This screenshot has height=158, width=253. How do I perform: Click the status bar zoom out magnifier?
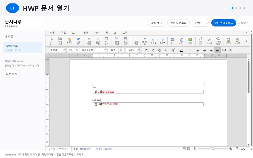195,149
